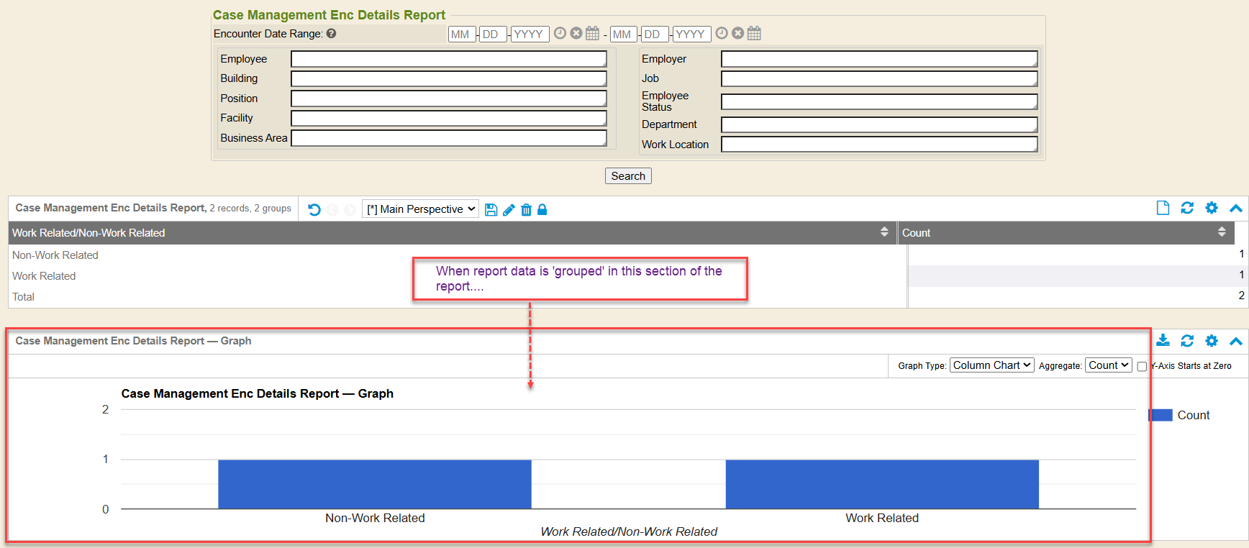Viewport: 1249px width, 548px height.
Task: Click the lock icon beside the perspective tools
Action: (x=542, y=210)
